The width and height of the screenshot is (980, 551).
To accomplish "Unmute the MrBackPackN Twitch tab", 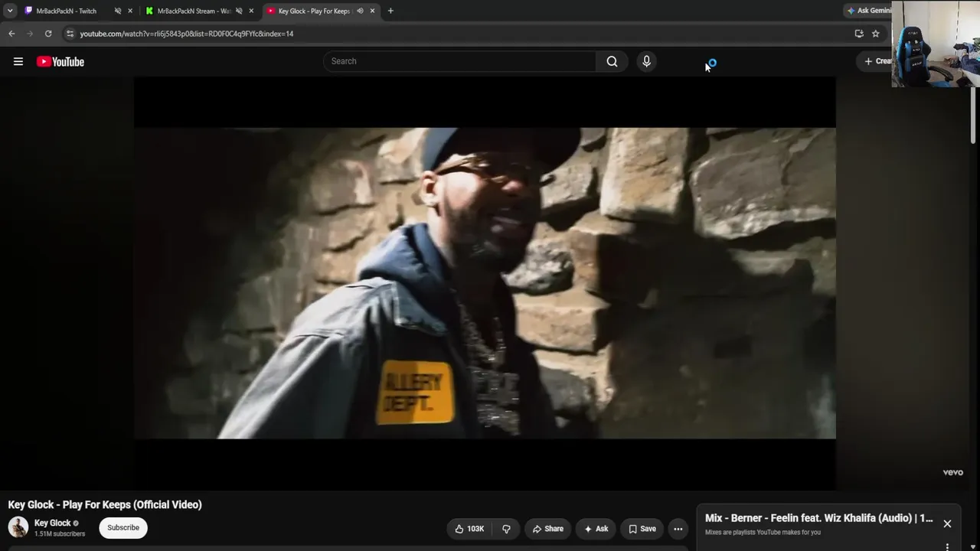I will [x=118, y=11].
